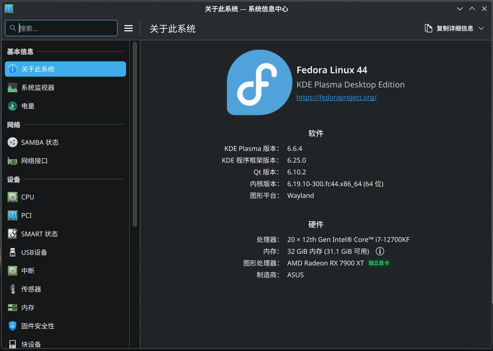Click the CPU chip icon

coord(12,197)
